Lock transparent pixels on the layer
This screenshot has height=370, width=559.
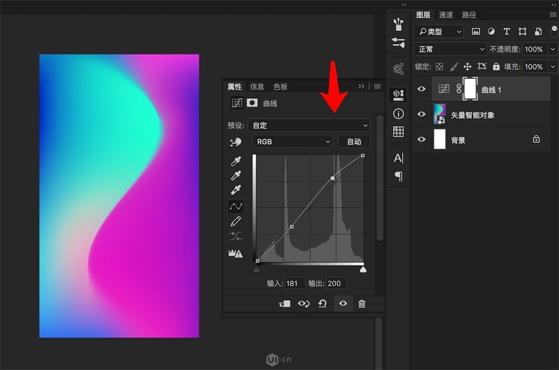click(439, 67)
